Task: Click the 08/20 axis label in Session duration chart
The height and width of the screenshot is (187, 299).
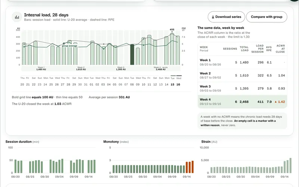Action: point(15,177)
